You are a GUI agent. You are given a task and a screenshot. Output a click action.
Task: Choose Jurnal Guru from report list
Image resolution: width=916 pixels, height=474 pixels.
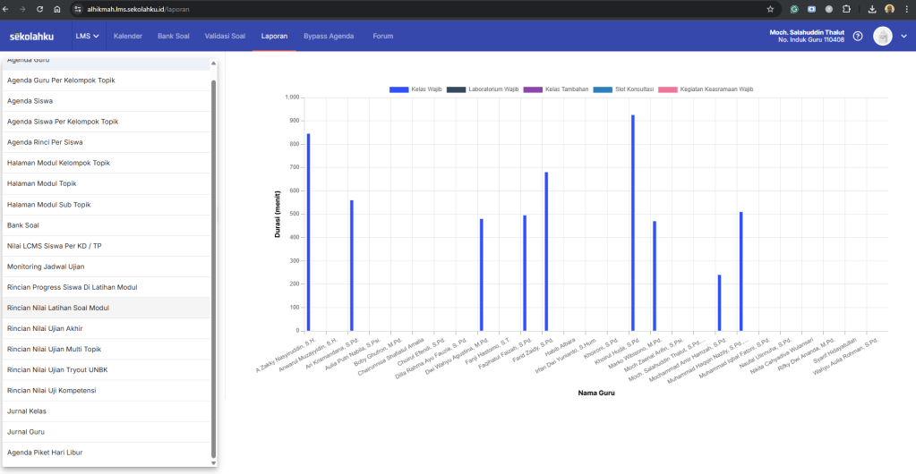[26, 432]
